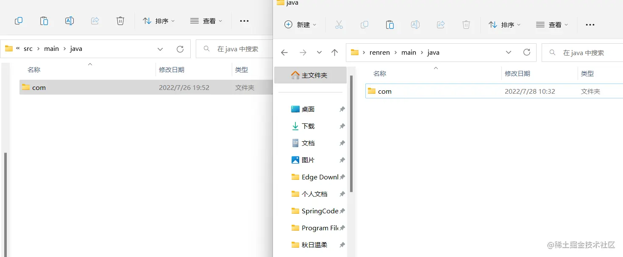Image resolution: width=623 pixels, height=257 pixels.
Task: Click the Delete trash icon in the left window
Action: (120, 21)
